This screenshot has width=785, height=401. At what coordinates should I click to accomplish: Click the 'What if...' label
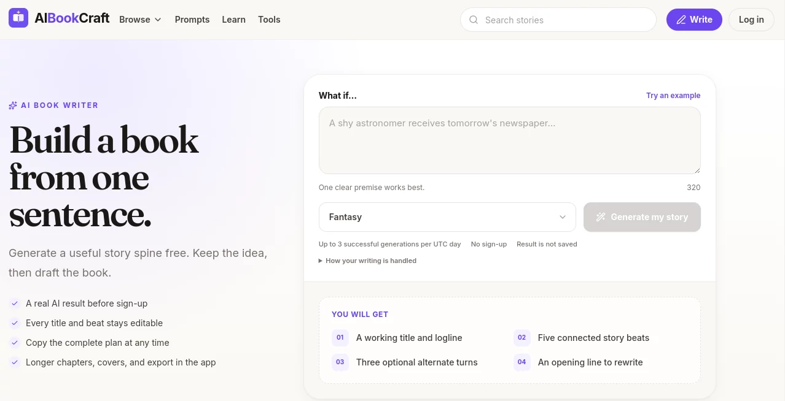pyautogui.click(x=338, y=96)
